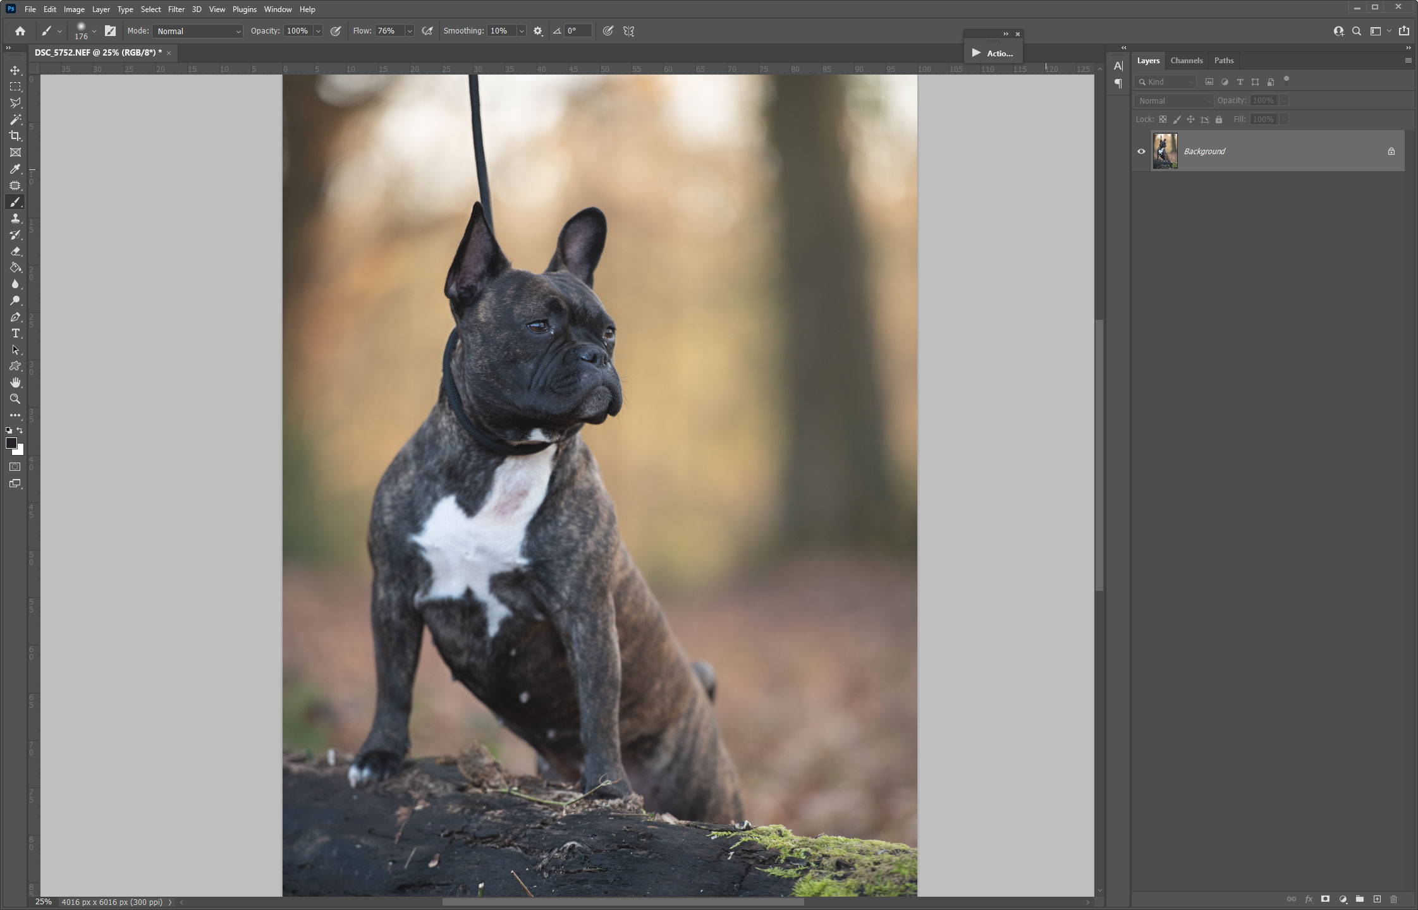Select the Clone Stamp tool
The image size is (1418, 910).
(15, 218)
